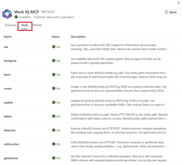Select the callFunction tool name
182x165 pixels.
[12, 144]
